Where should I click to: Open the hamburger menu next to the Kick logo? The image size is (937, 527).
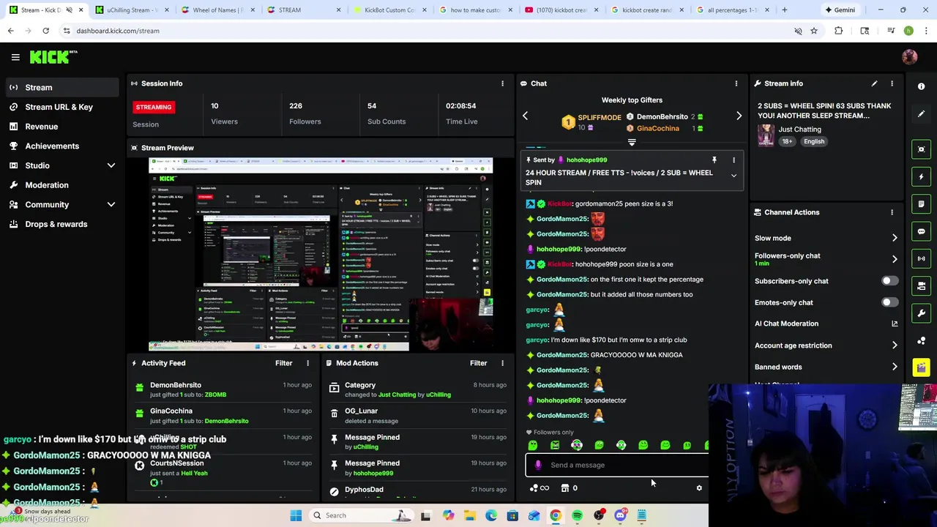[15, 57]
